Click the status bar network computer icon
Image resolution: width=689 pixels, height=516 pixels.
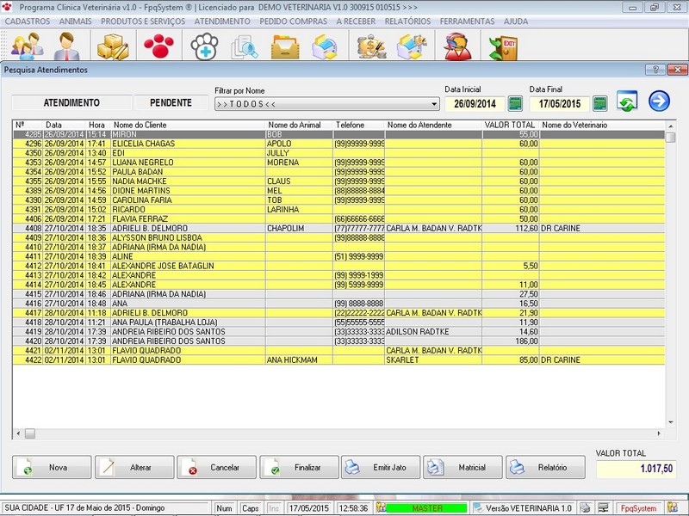point(604,507)
